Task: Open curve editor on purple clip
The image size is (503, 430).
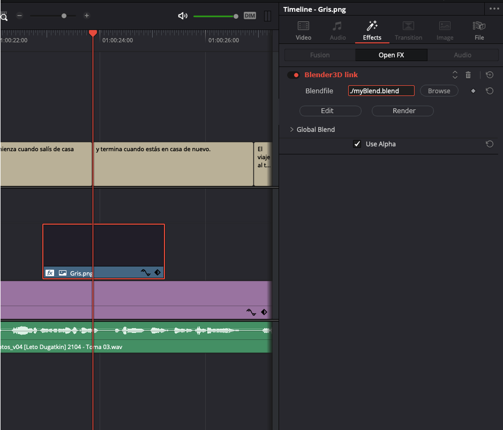Action: point(251,312)
